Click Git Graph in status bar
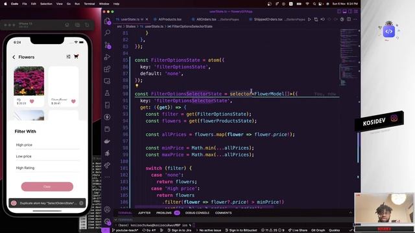 318,230
